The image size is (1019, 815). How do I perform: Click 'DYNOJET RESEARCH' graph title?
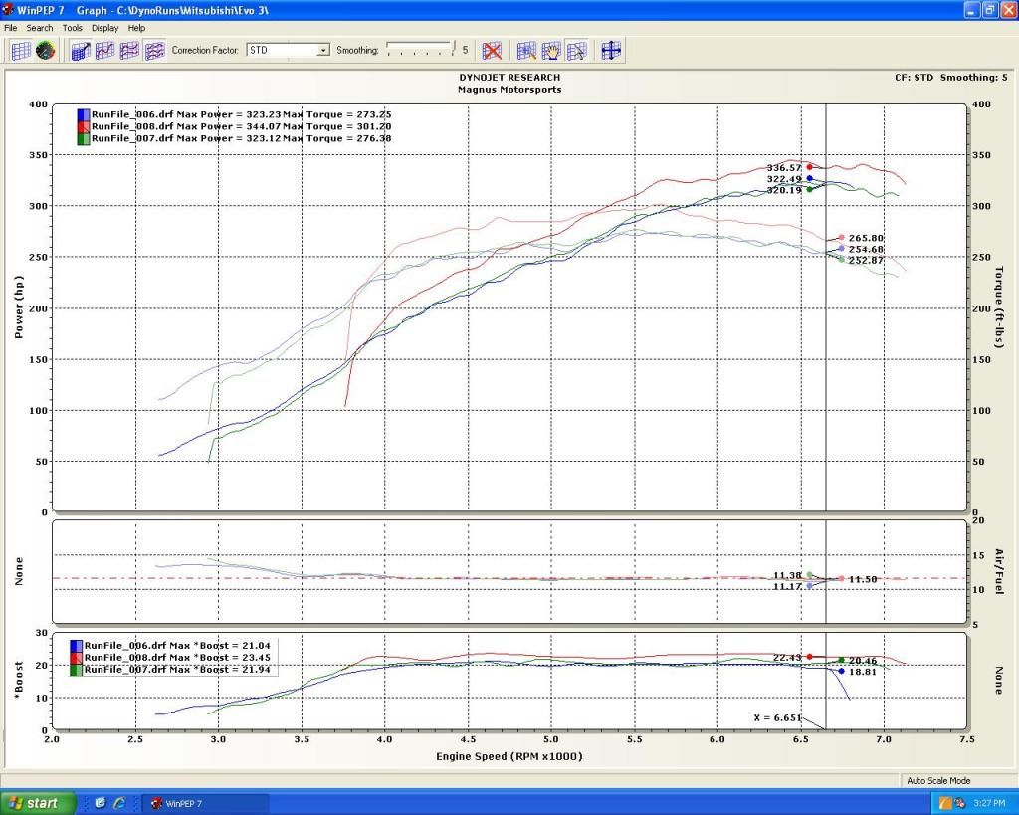click(509, 78)
